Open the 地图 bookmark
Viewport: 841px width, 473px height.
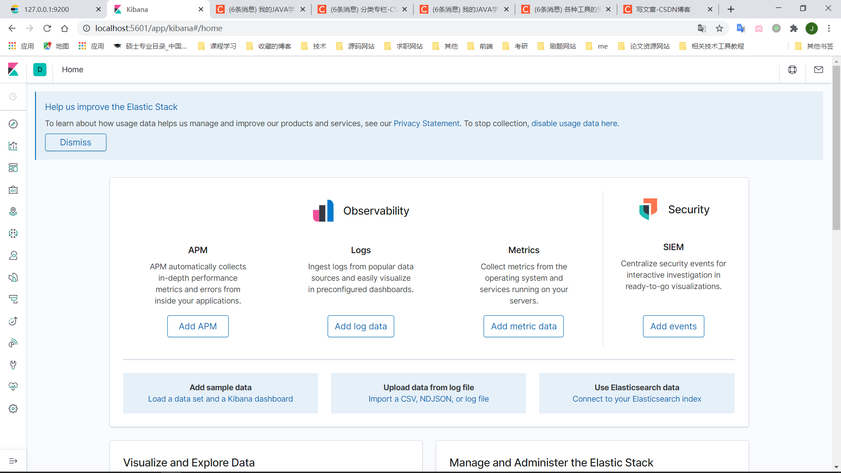coord(56,46)
